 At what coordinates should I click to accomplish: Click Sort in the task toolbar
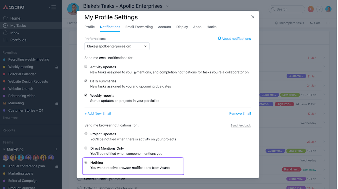[x=315, y=23]
